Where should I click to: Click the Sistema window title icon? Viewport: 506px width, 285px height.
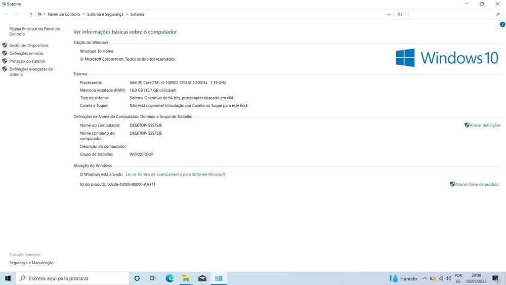pos(4,4)
